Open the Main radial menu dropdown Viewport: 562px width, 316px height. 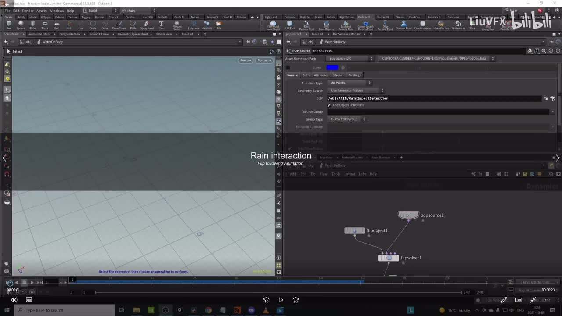tap(137, 11)
